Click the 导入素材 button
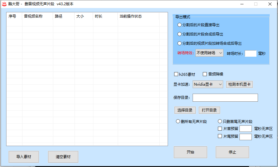278x167 pixels. point(24,157)
